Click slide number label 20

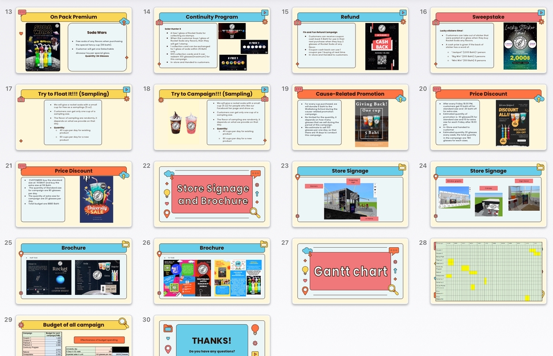tap(423, 89)
